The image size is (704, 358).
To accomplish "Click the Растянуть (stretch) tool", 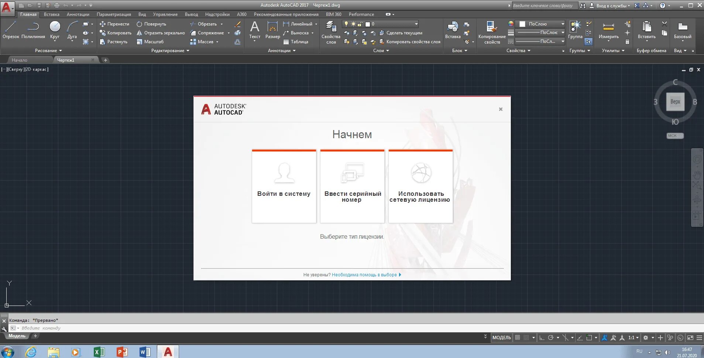I will click(x=113, y=42).
